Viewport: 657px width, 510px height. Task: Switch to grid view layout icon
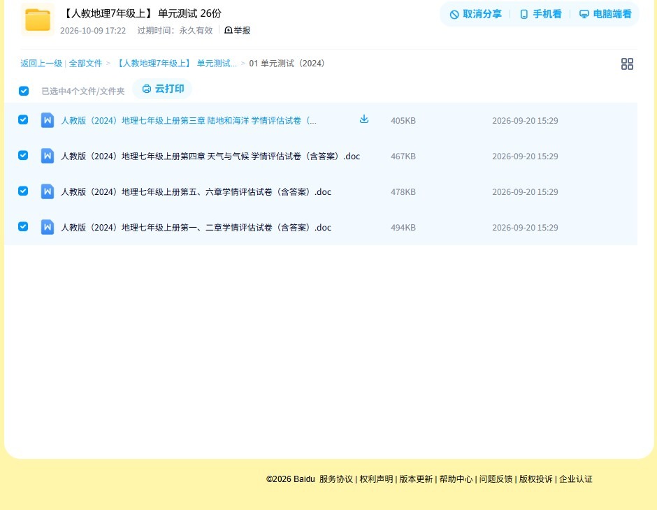(x=627, y=64)
